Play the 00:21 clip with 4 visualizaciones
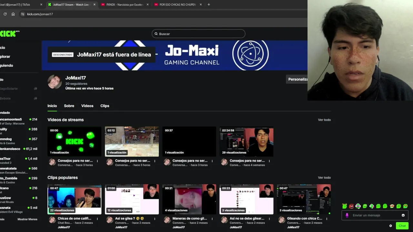This screenshot has width=413, height=232. 189,199
